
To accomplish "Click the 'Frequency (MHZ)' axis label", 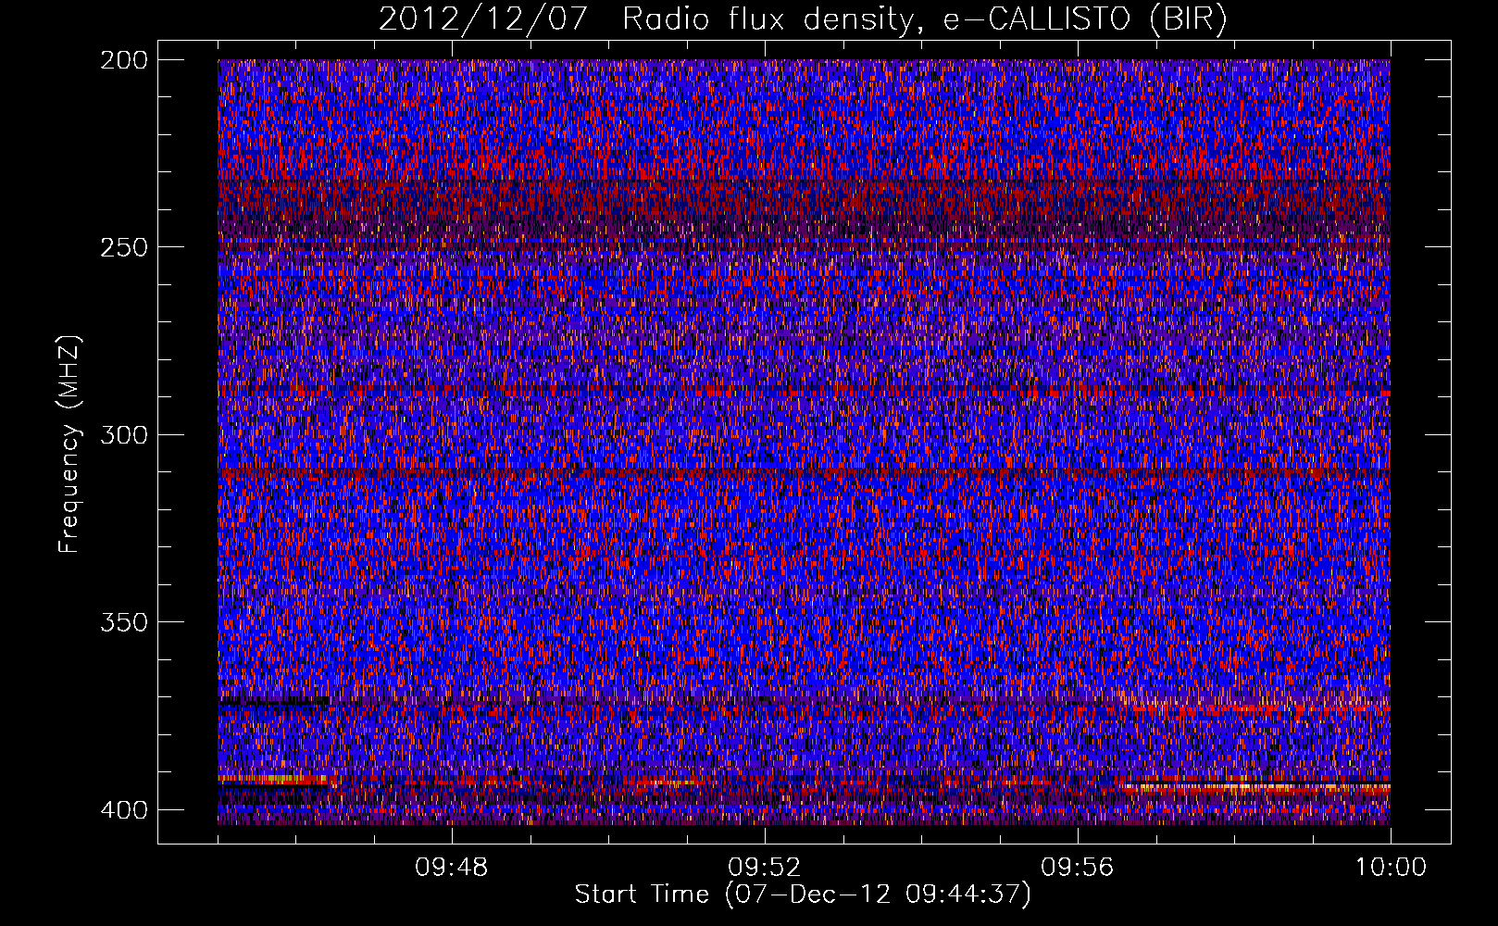I will coord(69,444).
